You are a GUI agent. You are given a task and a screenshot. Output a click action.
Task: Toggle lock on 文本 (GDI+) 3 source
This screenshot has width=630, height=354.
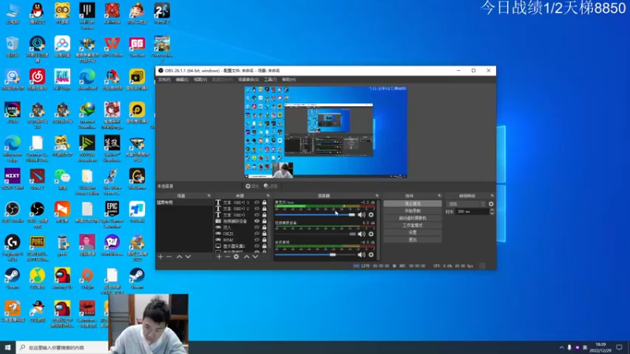pos(265,203)
